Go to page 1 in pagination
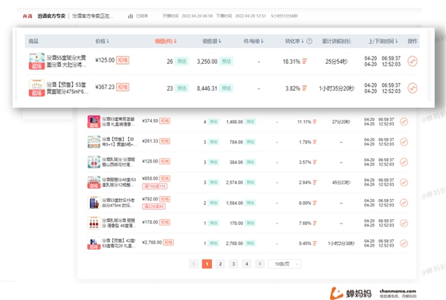This screenshot has width=446, height=300. (x=207, y=264)
